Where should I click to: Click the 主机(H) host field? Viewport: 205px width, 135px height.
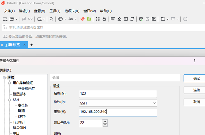[x=118, y=112]
